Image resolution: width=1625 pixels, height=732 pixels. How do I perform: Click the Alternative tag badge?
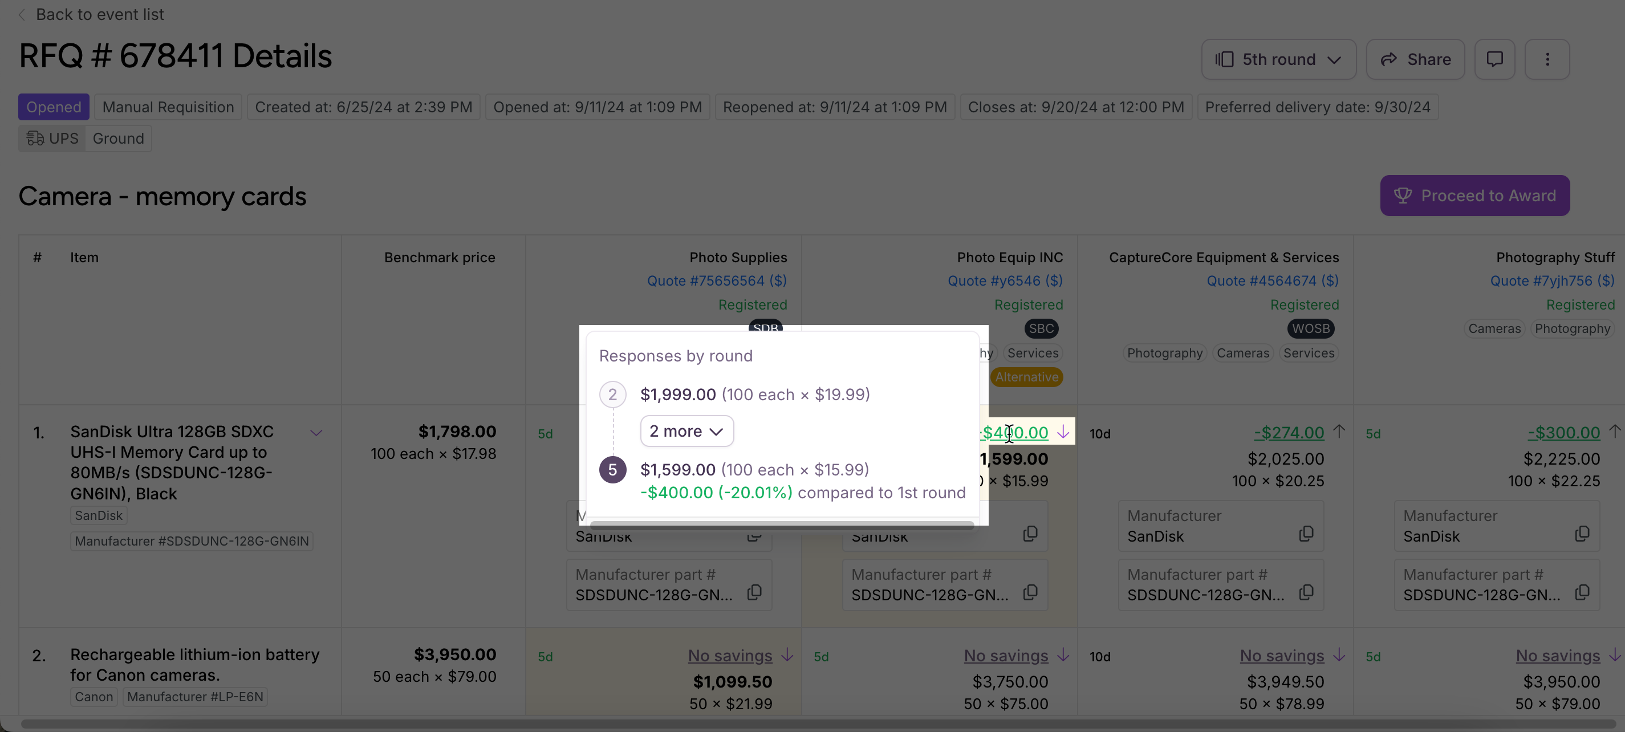tap(1026, 377)
